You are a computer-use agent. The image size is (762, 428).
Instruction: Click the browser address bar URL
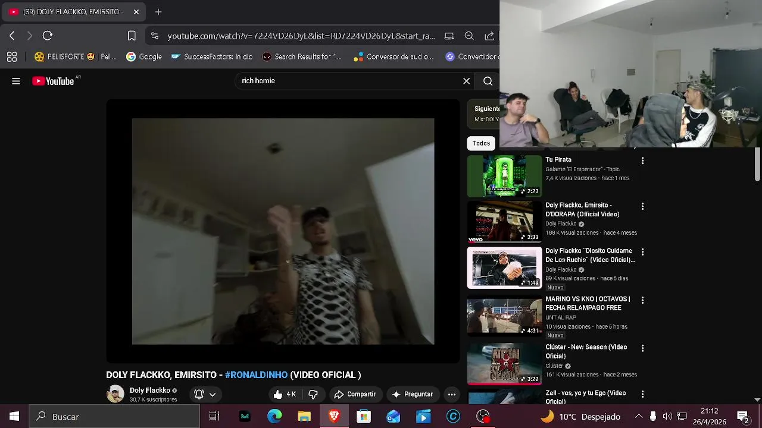[x=301, y=36]
